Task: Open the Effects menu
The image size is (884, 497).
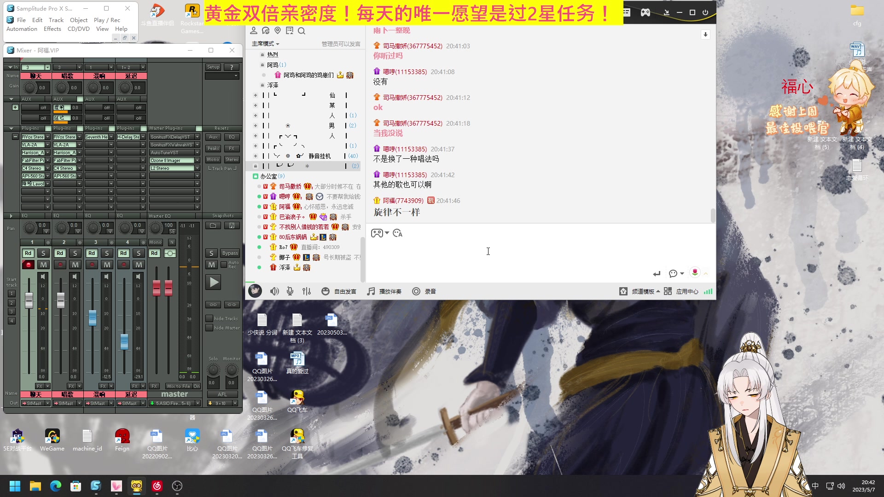Action: point(52,29)
